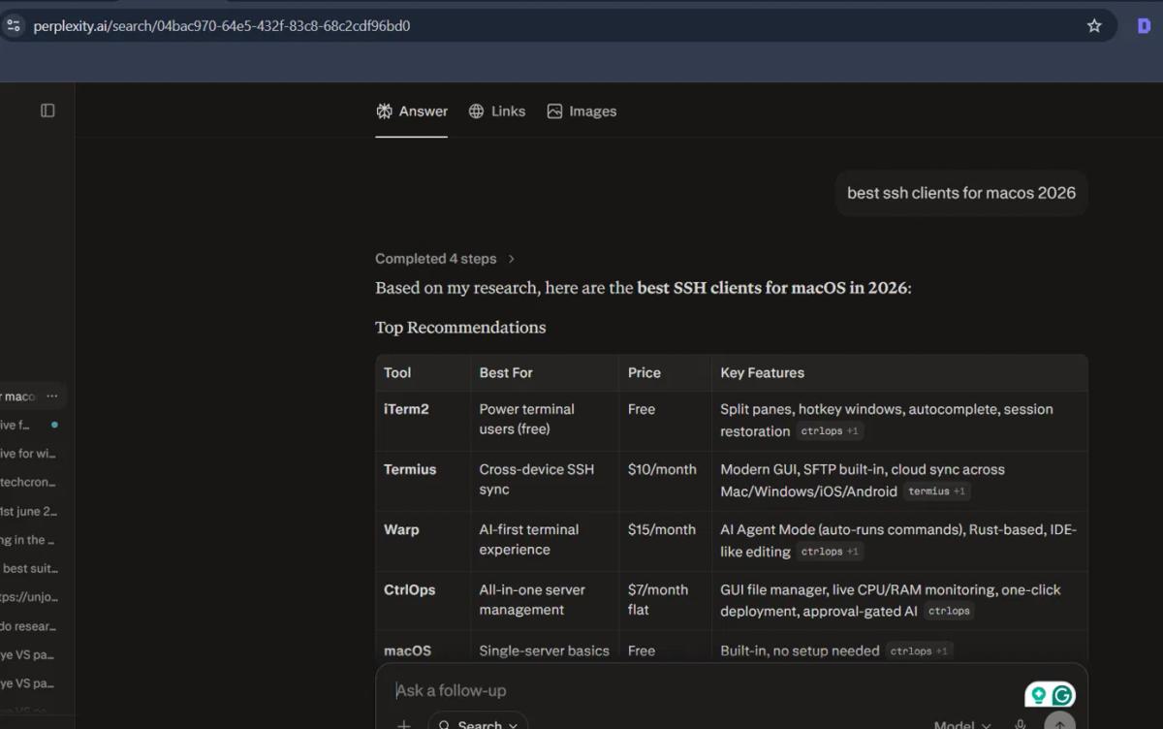Screen dimensions: 1163x729
Task: Open termius +1 citation chip
Action: pyautogui.click(x=936, y=491)
